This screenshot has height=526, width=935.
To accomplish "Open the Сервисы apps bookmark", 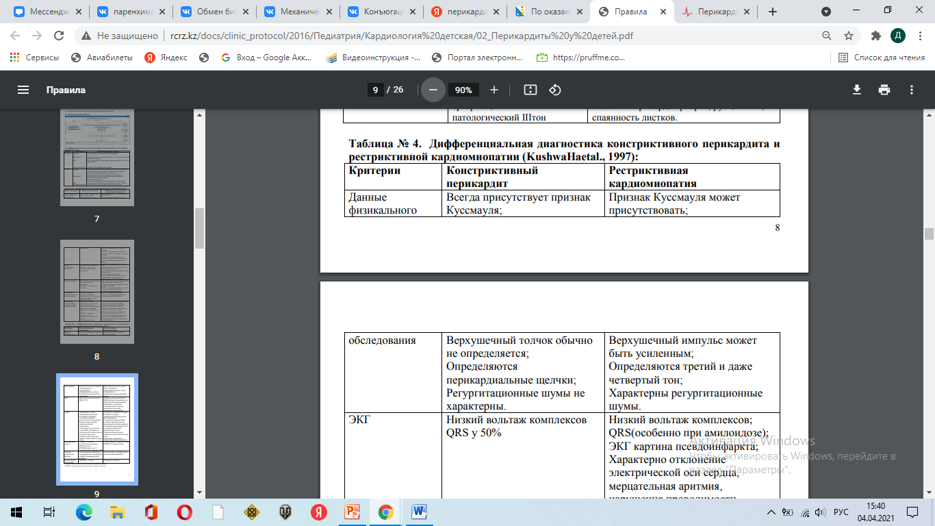I will (x=34, y=58).
